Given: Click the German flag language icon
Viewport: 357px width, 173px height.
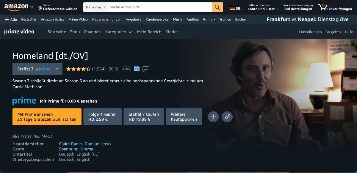Looking at the screenshot, I should tap(232, 9).
